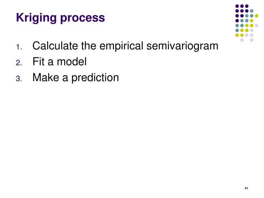Click the only teal dot in the second row of the dot grid
The image size is (264, 198).
tap(252, 11)
